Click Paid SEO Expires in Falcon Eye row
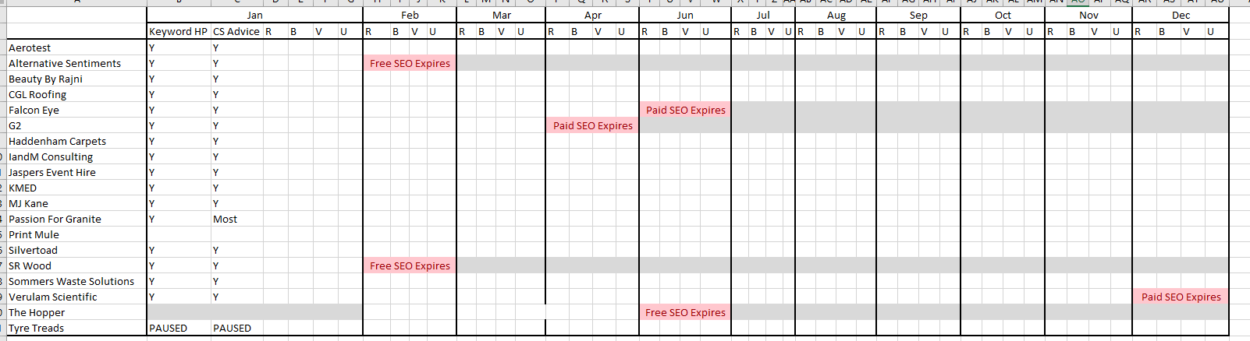 pos(685,110)
